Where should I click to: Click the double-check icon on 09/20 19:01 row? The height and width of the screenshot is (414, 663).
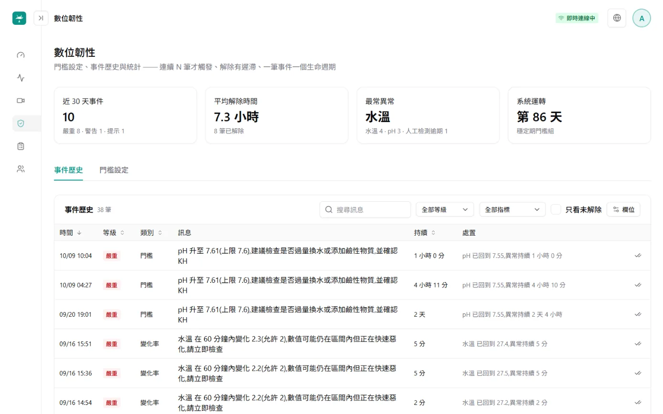point(638,314)
